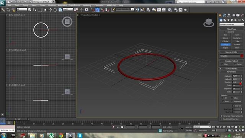Click the Torus primitive button

(x=225, y=44)
